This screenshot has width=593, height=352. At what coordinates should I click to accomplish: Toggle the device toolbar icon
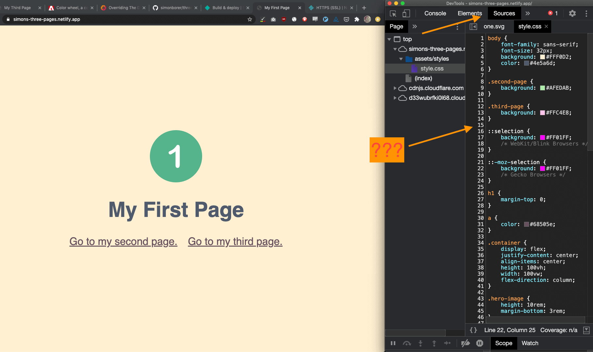tap(406, 13)
